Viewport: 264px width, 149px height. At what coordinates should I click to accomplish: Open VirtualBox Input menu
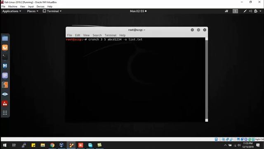[x=31, y=7]
